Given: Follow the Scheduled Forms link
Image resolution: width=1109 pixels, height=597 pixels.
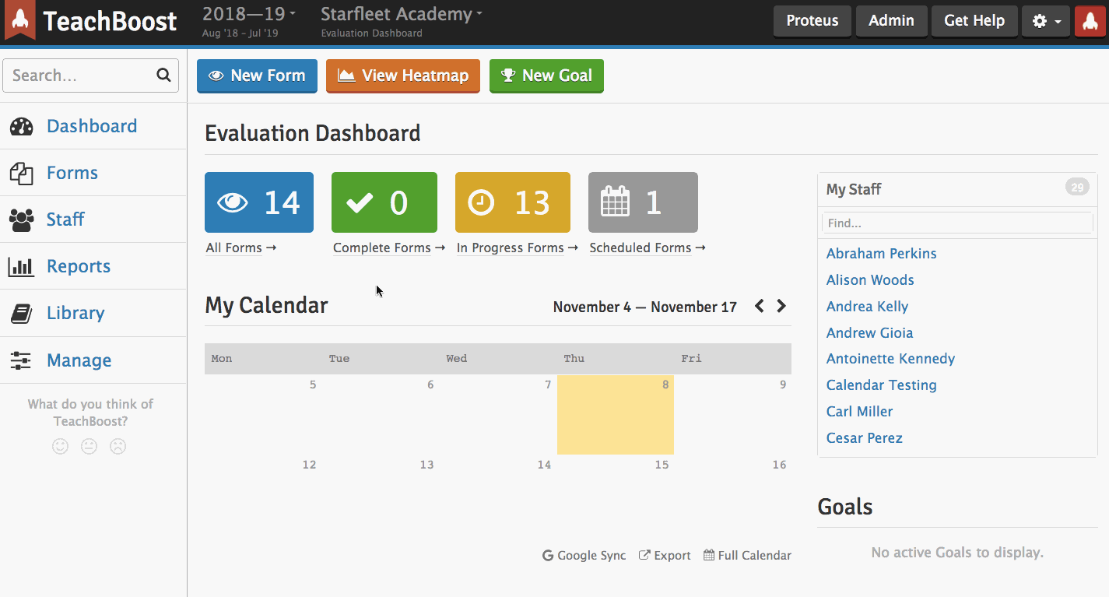Looking at the screenshot, I should pos(648,248).
